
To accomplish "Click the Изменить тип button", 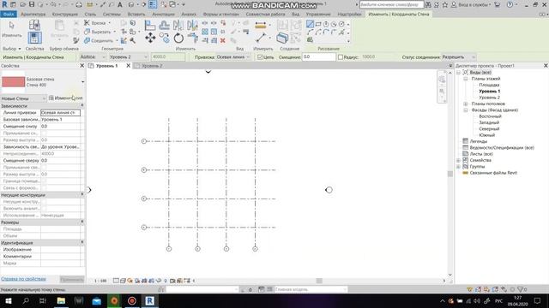I will coord(65,98).
